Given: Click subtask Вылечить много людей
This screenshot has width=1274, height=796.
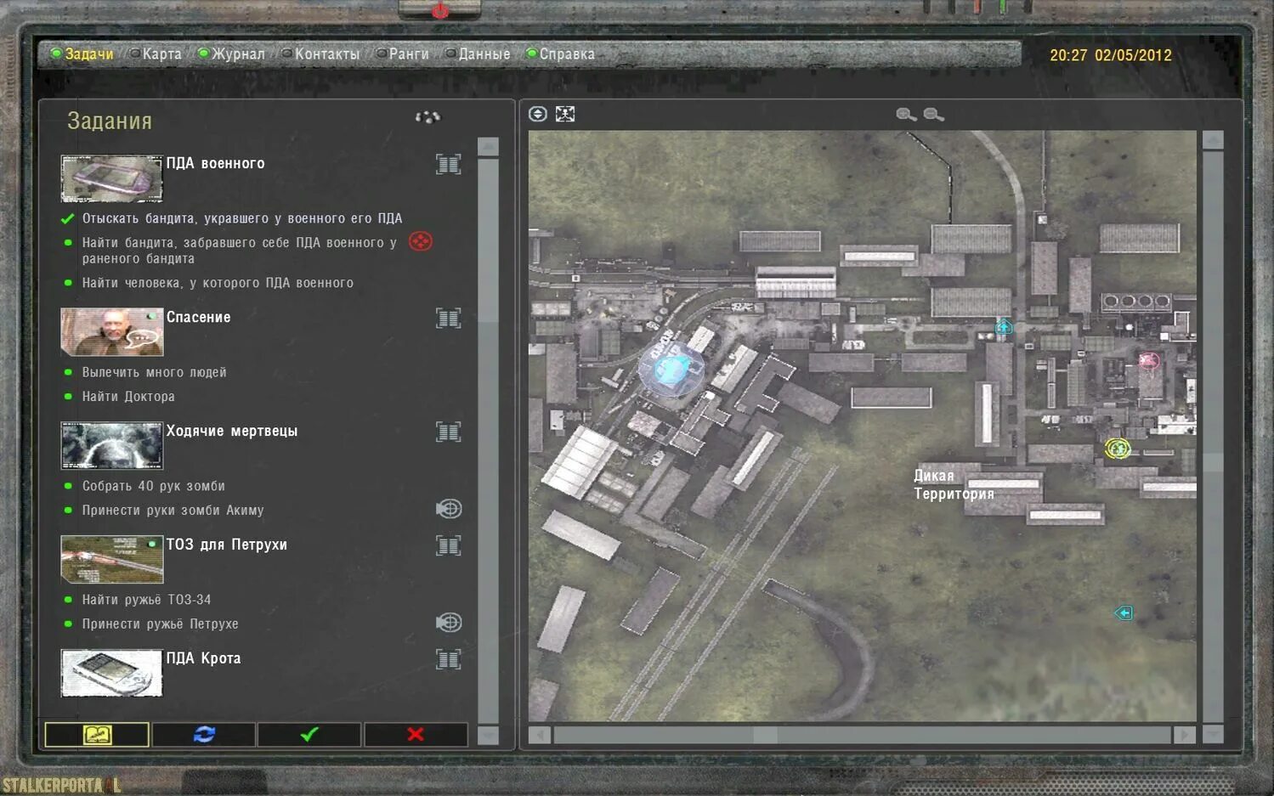Looking at the screenshot, I should 154,372.
